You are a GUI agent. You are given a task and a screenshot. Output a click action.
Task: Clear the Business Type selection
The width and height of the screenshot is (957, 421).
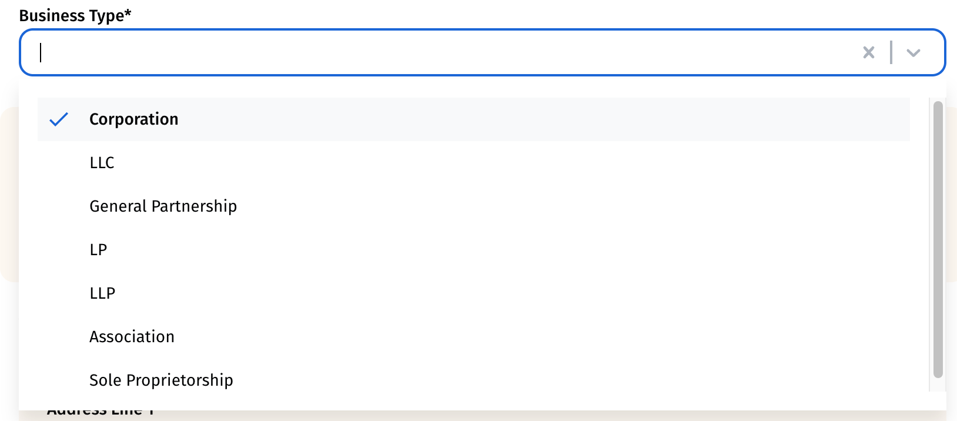(x=868, y=53)
